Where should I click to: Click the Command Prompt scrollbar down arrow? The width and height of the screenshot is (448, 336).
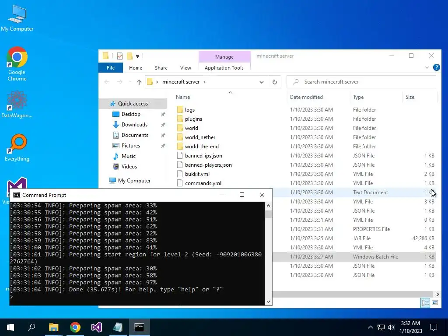click(268, 301)
